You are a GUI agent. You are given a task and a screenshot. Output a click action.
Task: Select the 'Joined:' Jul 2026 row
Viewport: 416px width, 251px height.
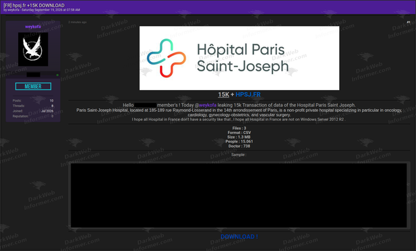point(33,111)
